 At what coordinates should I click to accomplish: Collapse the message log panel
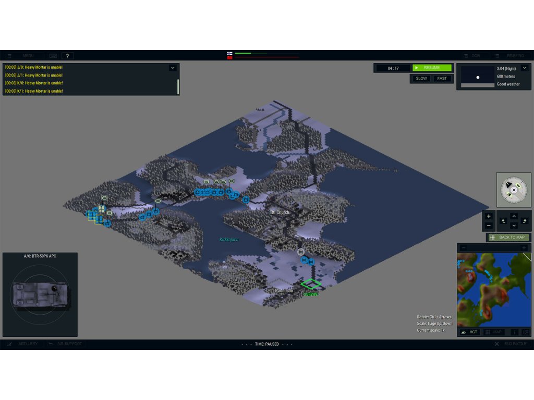(x=173, y=68)
